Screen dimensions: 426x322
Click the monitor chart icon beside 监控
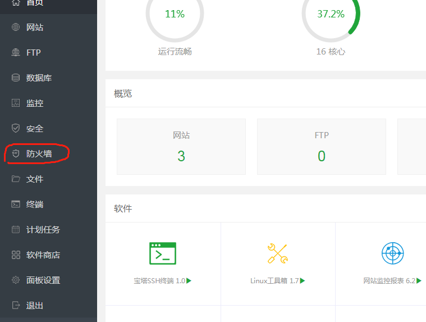pyautogui.click(x=16, y=103)
